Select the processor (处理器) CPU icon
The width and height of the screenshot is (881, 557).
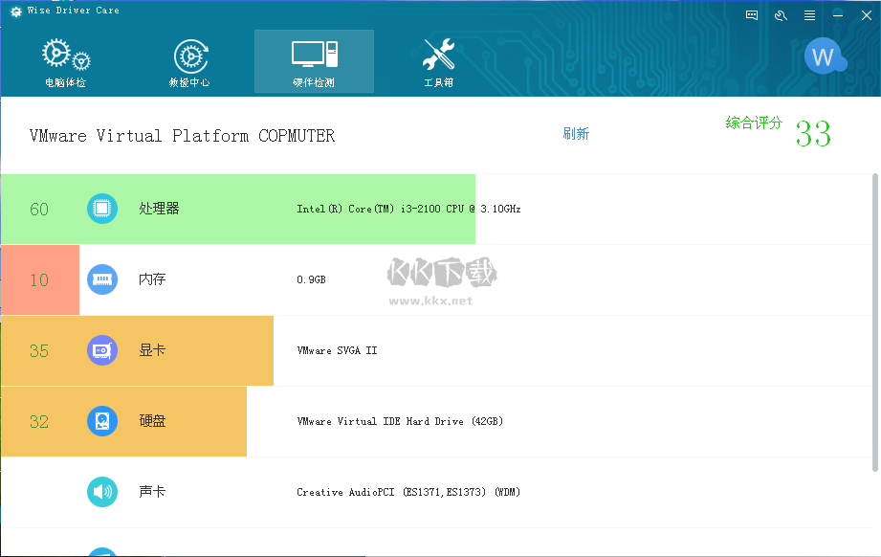tap(102, 209)
